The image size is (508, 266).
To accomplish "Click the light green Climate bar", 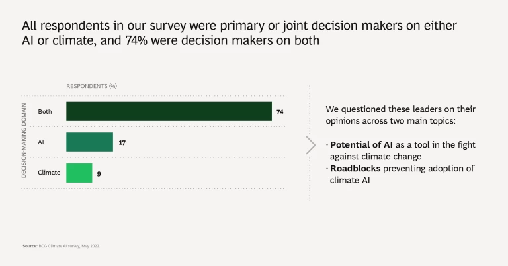I will tap(79, 173).
